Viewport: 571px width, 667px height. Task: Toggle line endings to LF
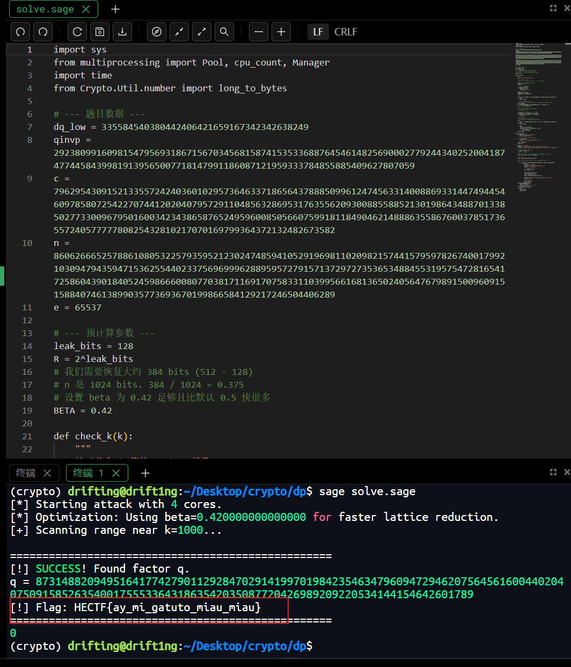318,32
